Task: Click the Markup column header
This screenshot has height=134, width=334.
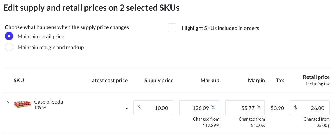Action: tap(210, 81)
